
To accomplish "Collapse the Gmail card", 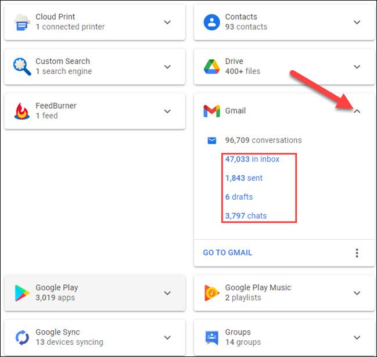I will click(357, 111).
